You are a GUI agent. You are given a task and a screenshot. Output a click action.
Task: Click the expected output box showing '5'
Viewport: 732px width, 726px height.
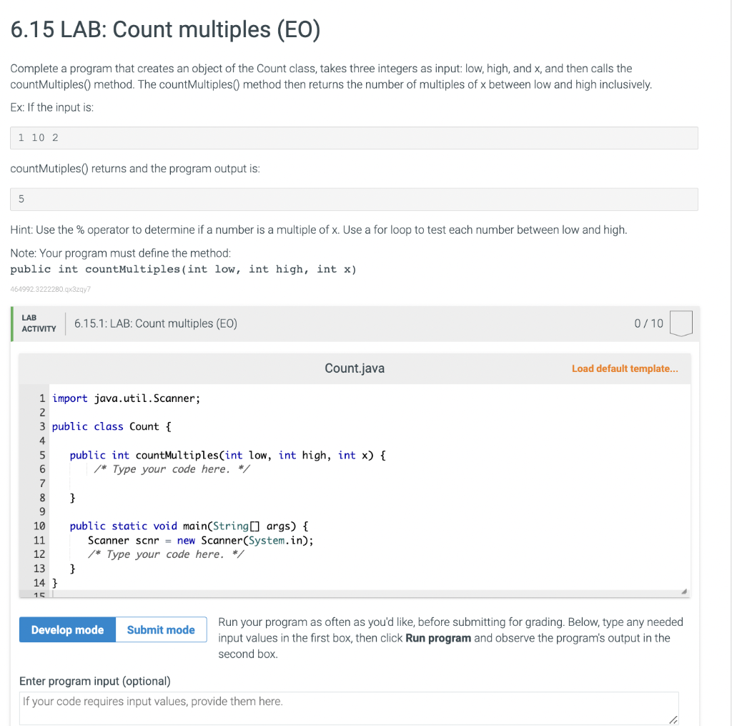pos(354,199)
